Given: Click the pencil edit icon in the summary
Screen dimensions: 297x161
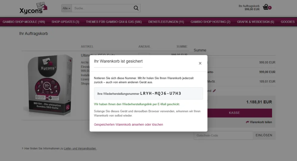Looking at the screenshot, I should click(x=214, y=91).
